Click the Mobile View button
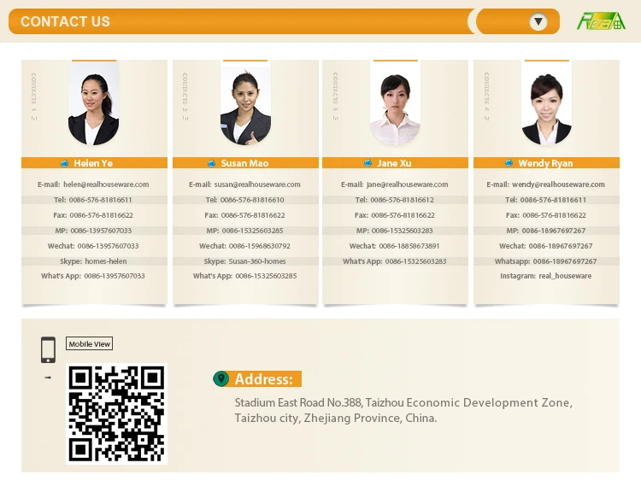Viewport: 641px width, 498px height. [x=89, y=343]
